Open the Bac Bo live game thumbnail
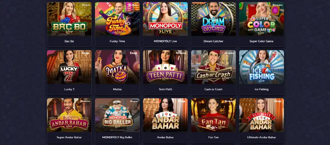This screenshot has width=330, height=145. (x=69, y=19)
